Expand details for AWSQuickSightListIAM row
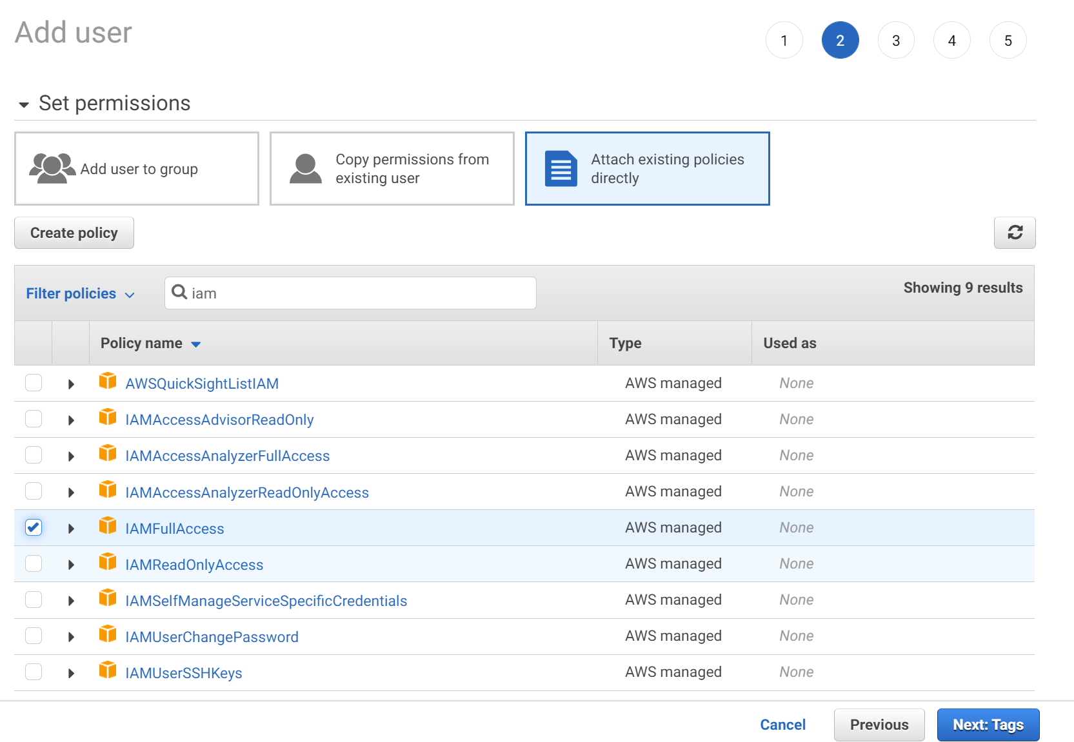This screenshot has height=742, width=1074. coord(71,384)
